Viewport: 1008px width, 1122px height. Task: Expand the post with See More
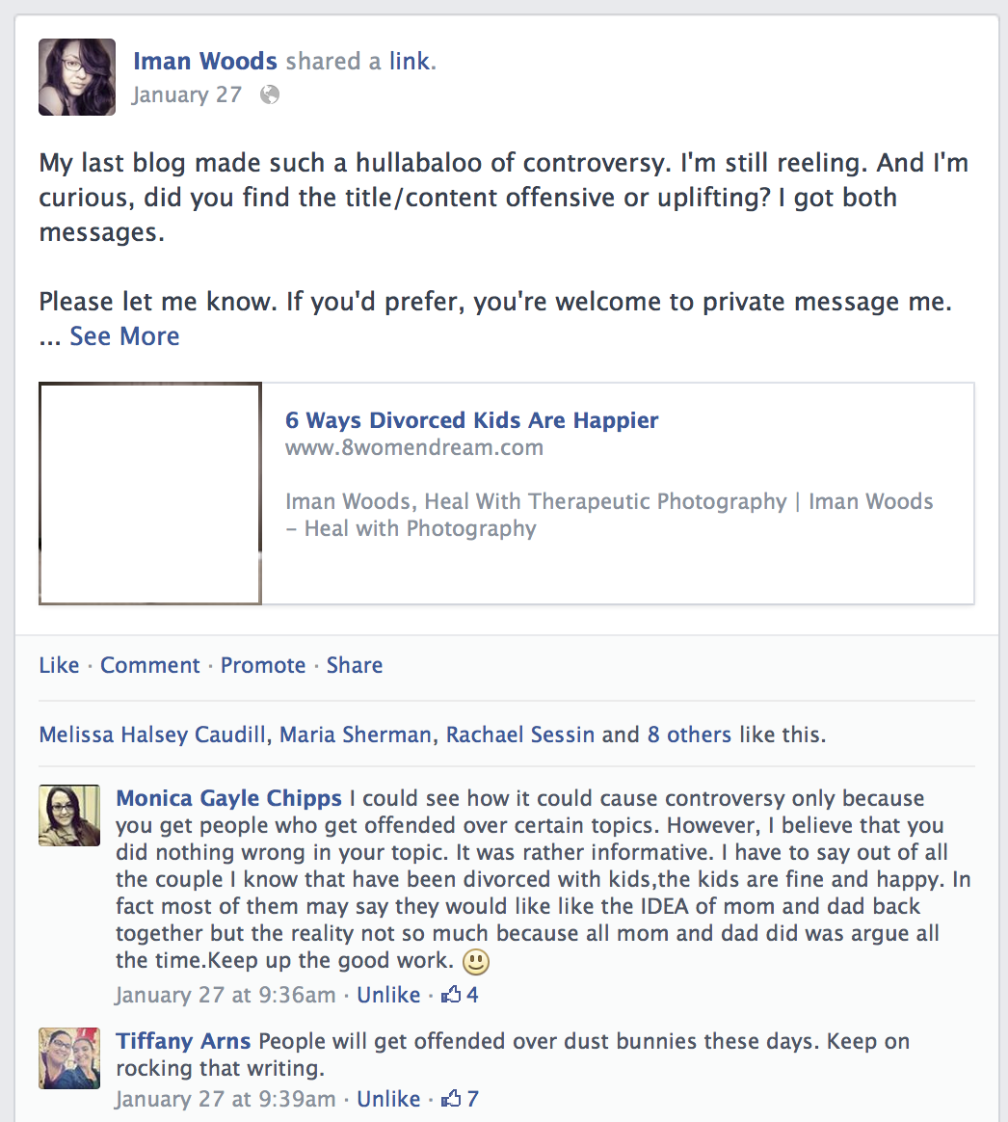[x=124, y=336]
